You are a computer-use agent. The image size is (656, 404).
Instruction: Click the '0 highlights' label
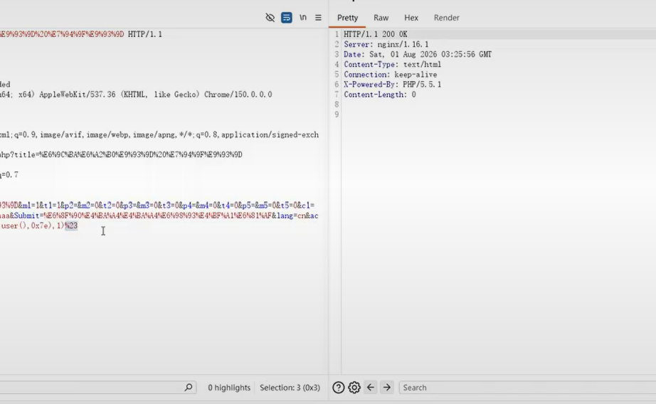click(229, 388)
